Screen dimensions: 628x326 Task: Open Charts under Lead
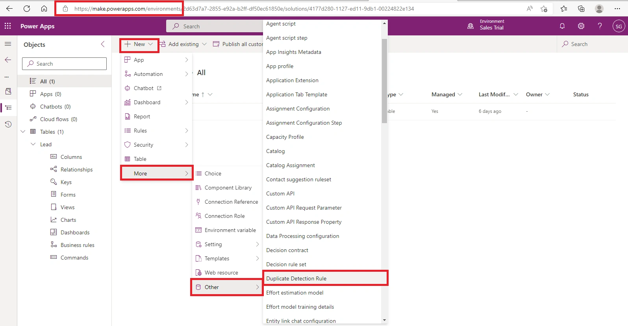point(69,220)
